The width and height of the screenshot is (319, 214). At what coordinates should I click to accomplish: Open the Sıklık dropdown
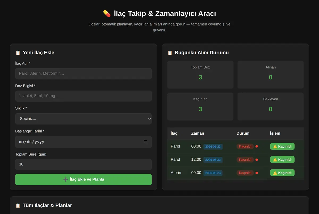(83, 119)
